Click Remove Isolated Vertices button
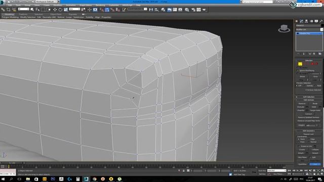This screenshot has height=182, width=324. [308, 117]
